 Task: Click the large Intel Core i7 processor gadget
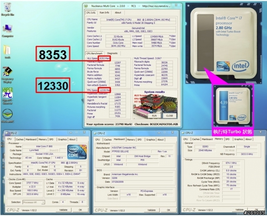point(224,43)
